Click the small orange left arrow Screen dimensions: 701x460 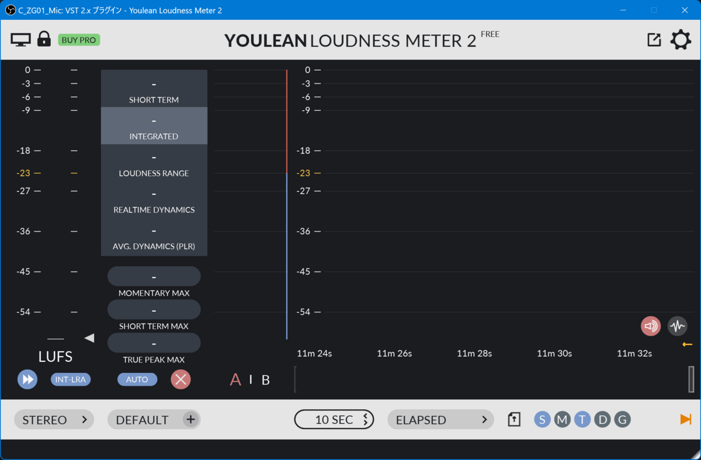point(688,344)
